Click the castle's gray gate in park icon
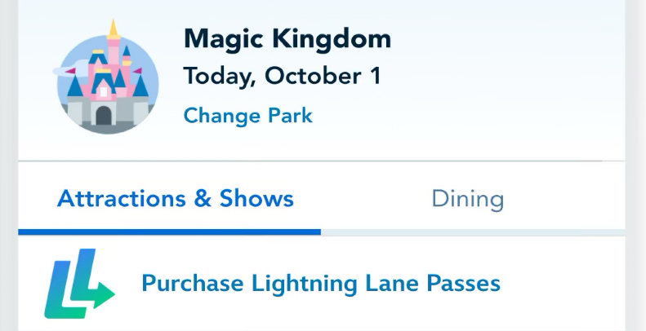This screenshot has height=331, width=646. 104,115
